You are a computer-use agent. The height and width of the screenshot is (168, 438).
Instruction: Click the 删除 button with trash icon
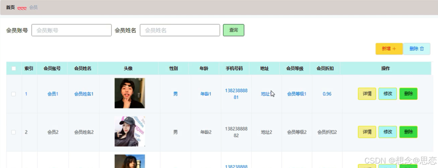pos(417,49)
